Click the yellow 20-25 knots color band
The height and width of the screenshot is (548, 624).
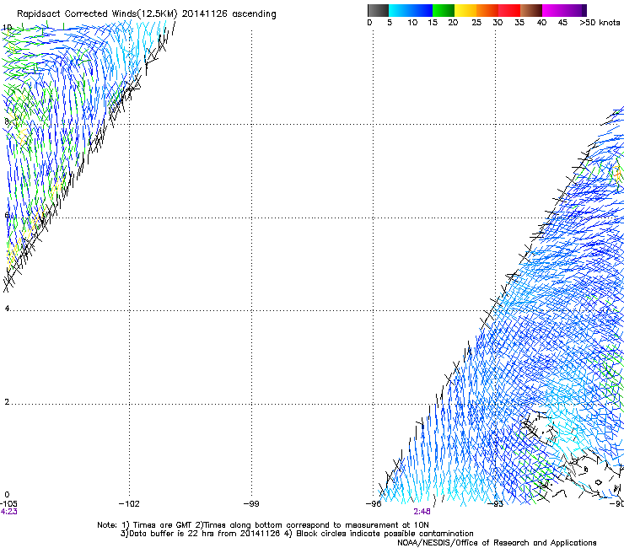coord(465,10)
